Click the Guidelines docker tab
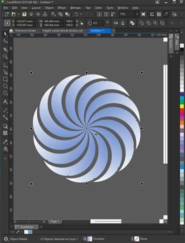 point(27,227)
